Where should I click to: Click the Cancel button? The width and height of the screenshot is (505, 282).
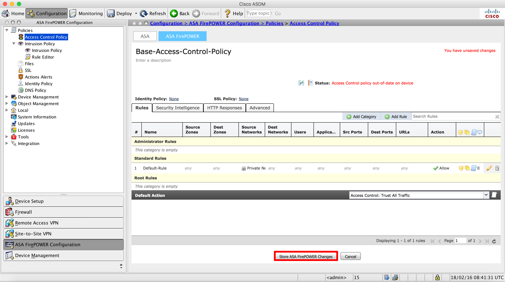point(350,256)
